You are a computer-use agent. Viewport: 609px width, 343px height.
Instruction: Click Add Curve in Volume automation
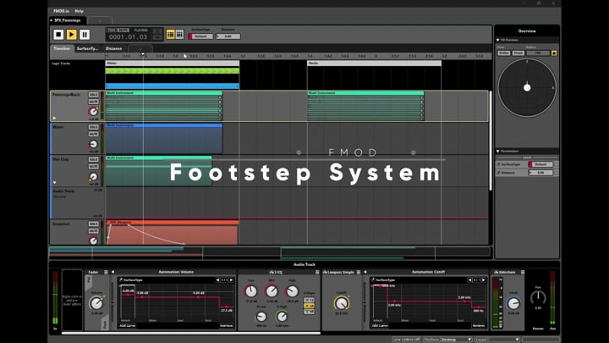[x=128, y=325]
